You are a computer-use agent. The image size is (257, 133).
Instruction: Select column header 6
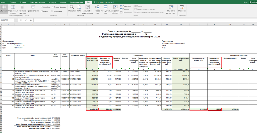pos(92,24)
